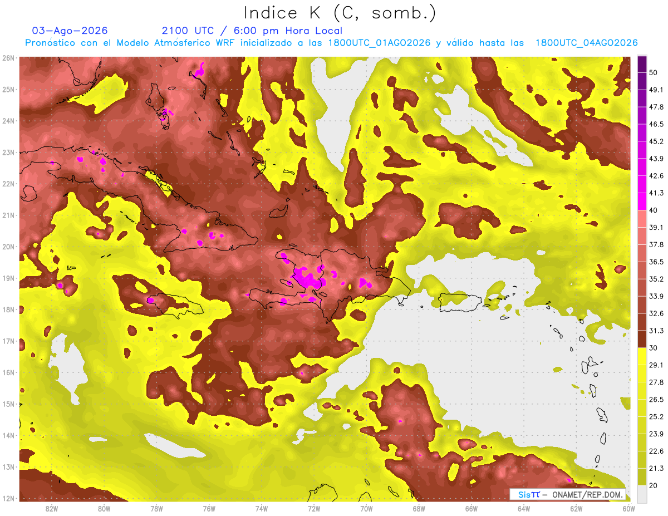
Task: Select the colorbar value "30"
Action: pos(655,348)
